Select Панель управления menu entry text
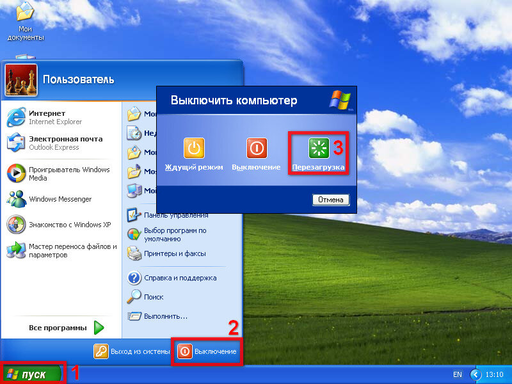Image resolution: width=512 pixels, height=384 pixels. [x=176, y=215]
